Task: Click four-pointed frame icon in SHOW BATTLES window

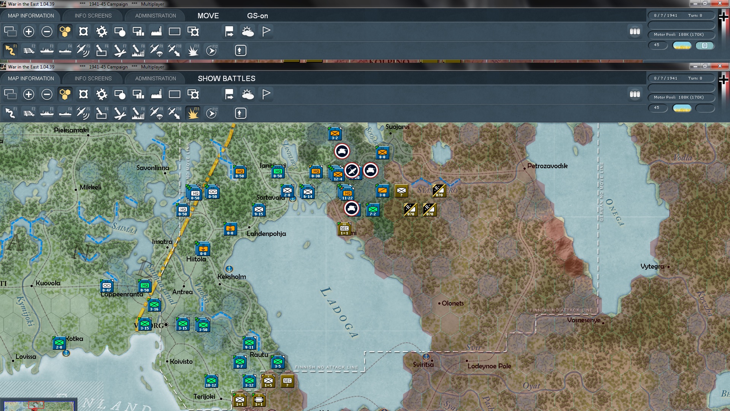Action: pyautogui.click(x=83, y=94)
